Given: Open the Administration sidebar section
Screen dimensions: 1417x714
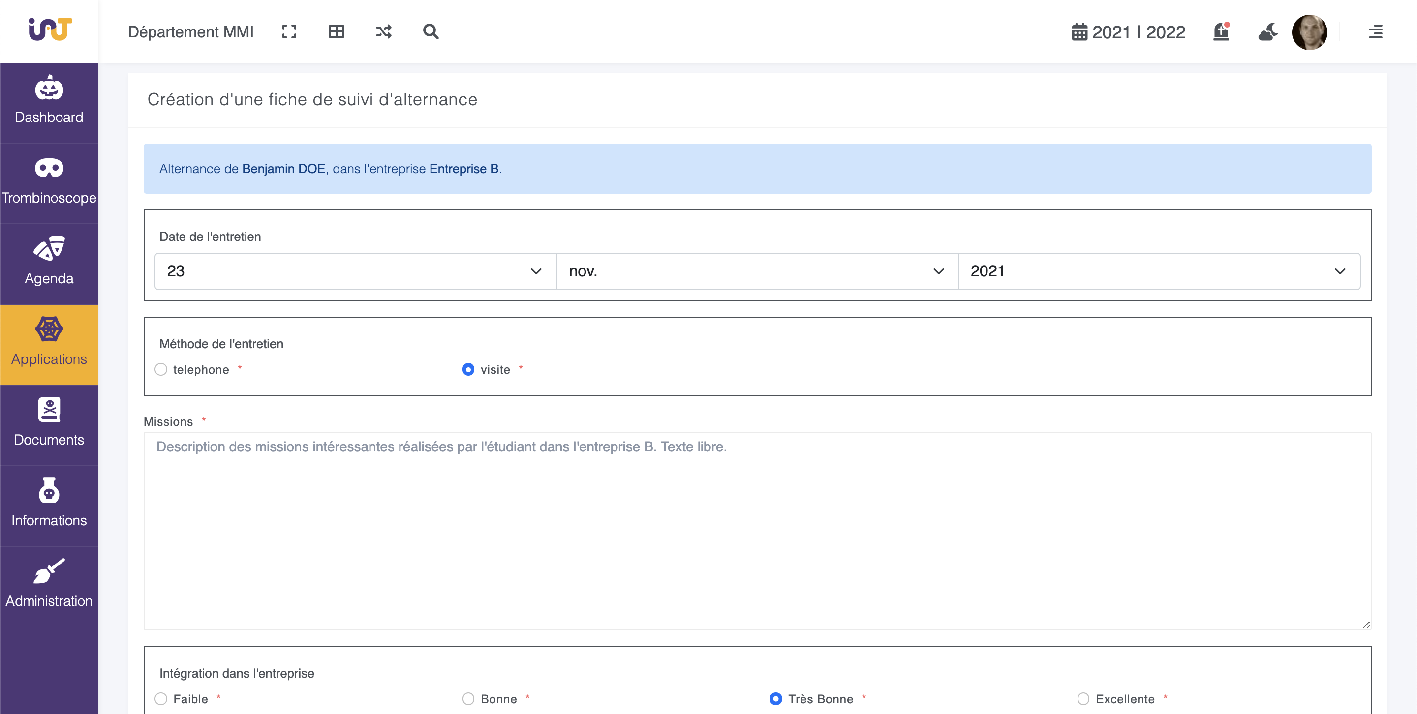Looking at the screenshot, I should 49,585.
